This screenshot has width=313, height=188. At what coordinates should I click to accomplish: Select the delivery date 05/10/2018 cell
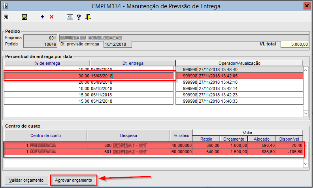point(132,88)
